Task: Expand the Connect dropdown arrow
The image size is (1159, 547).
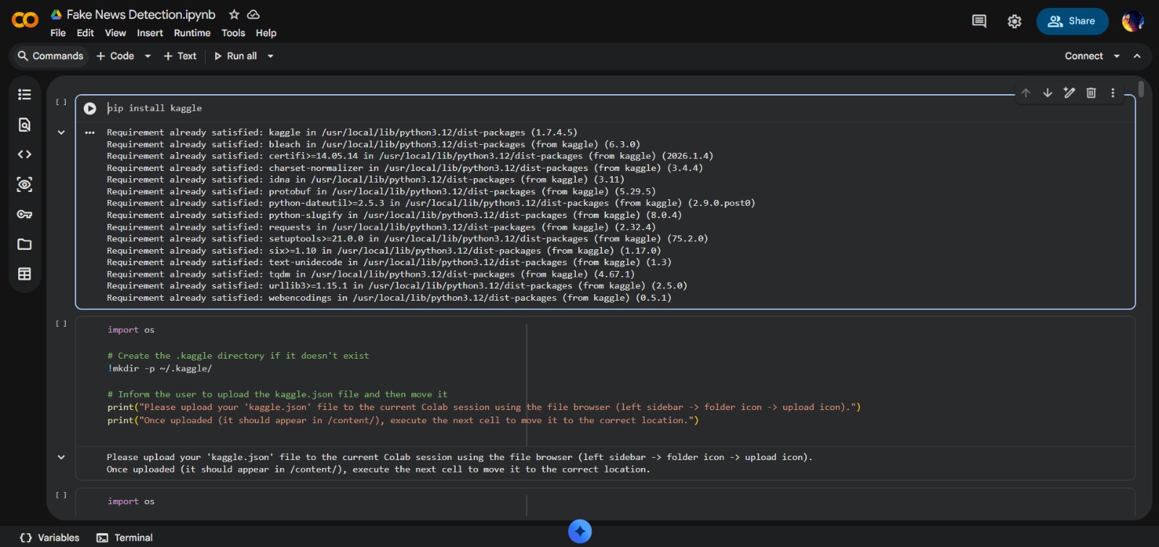Action: coord(1116,57)
